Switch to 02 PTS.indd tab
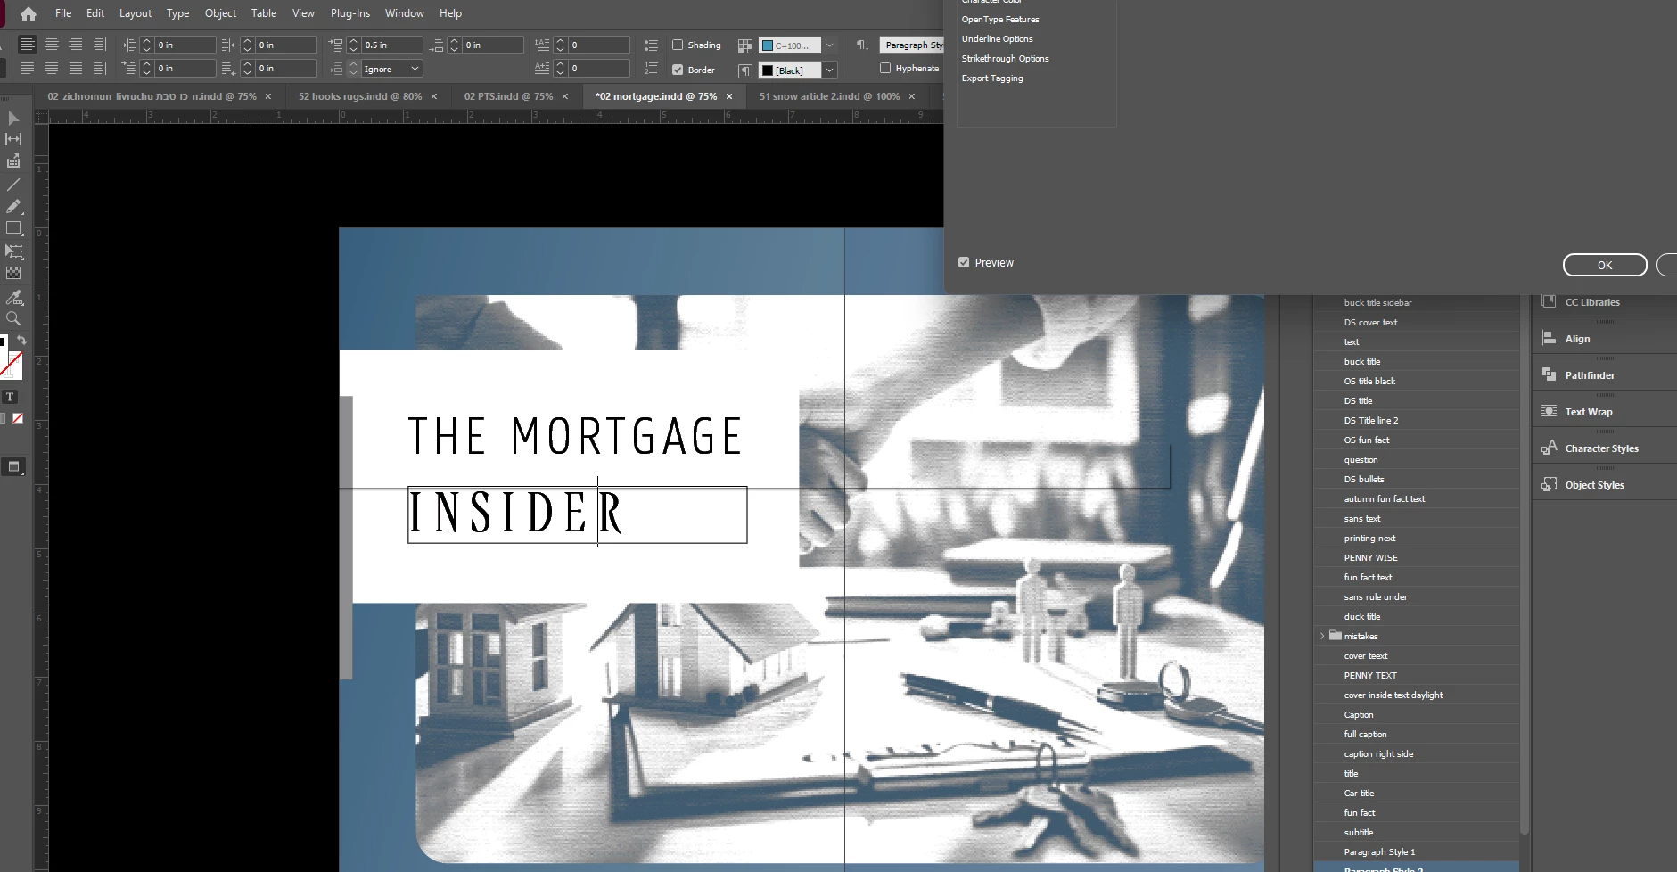The width and height of the screenshot is (1677, 872). coord(508,96)
